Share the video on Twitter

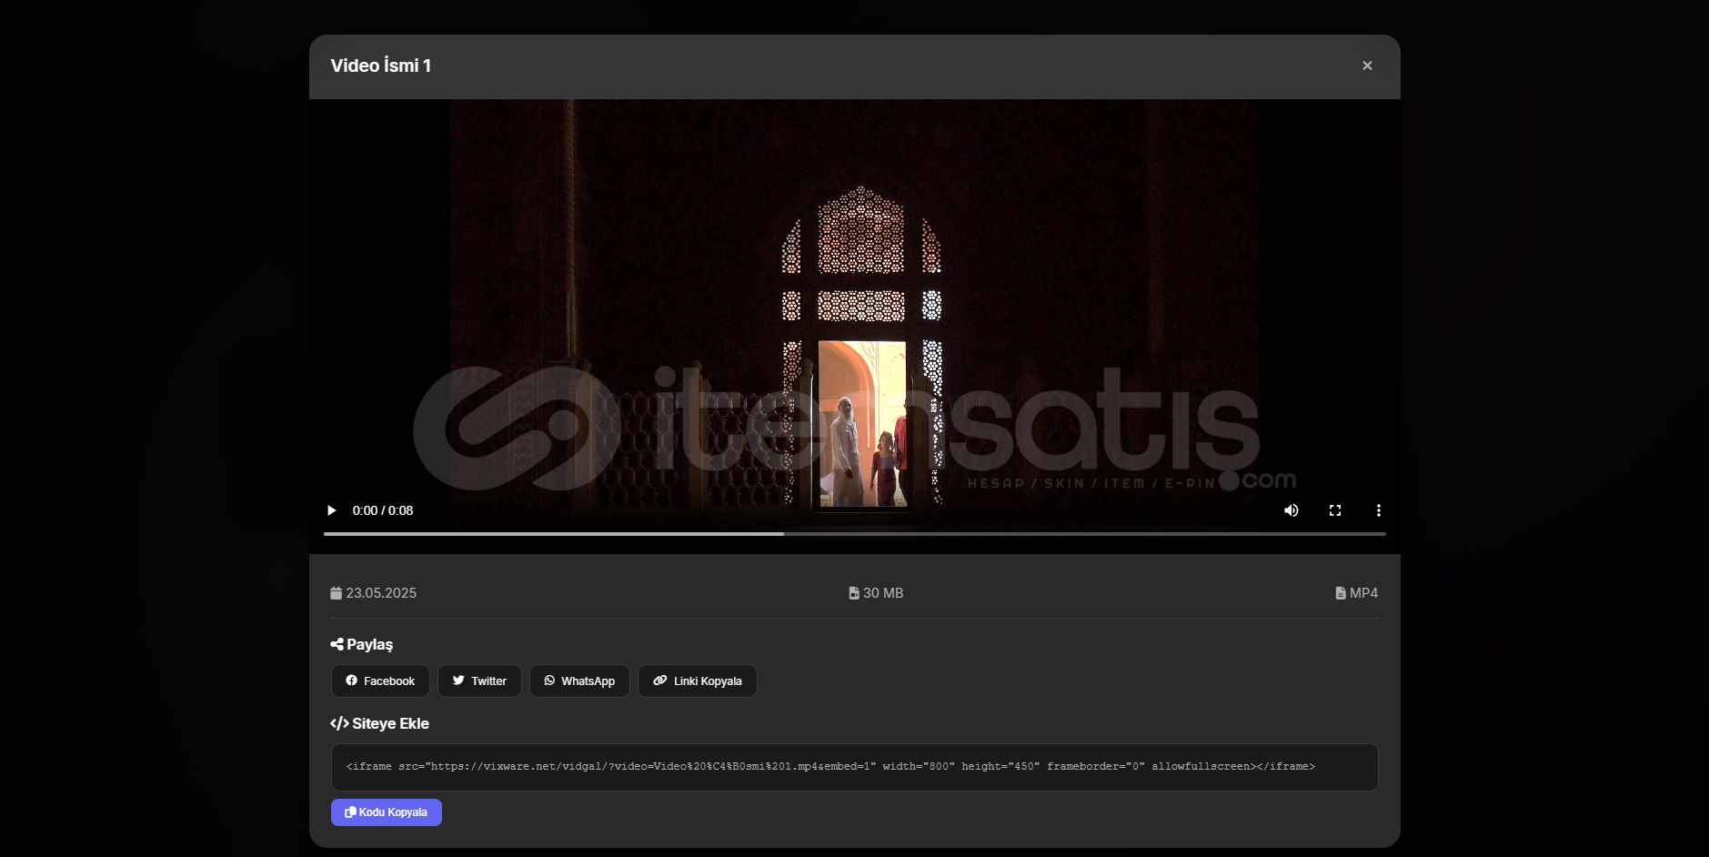479,681
